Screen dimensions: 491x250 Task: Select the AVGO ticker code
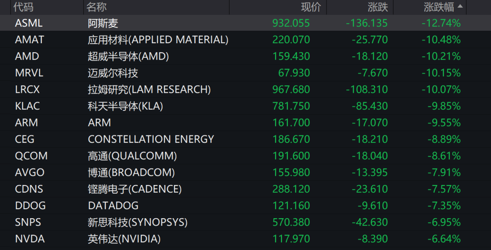pos(30,172)
